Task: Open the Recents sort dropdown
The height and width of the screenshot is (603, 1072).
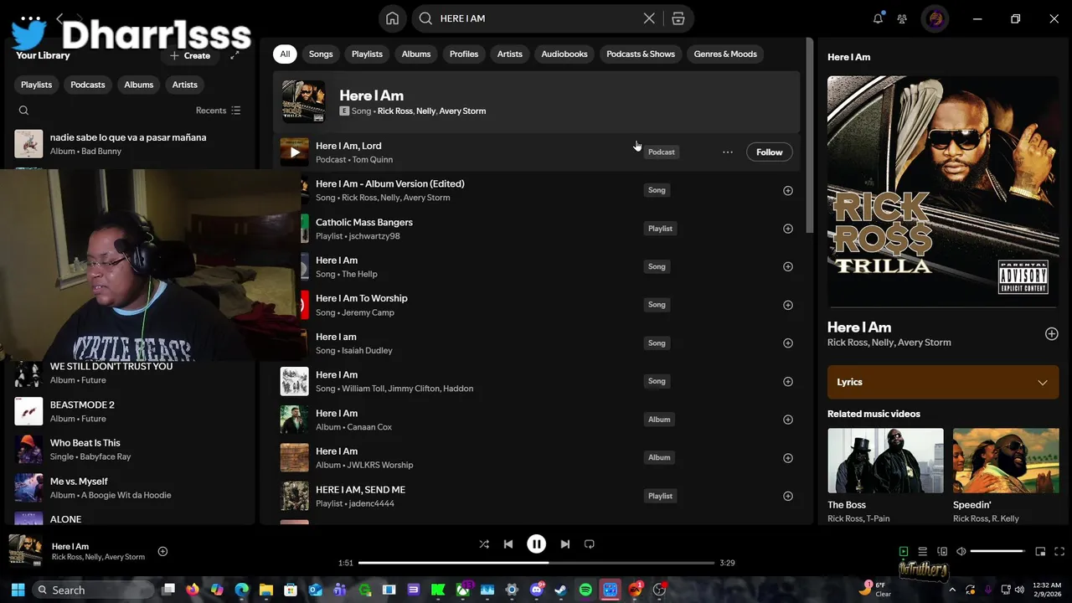Action: pos(218,111)
